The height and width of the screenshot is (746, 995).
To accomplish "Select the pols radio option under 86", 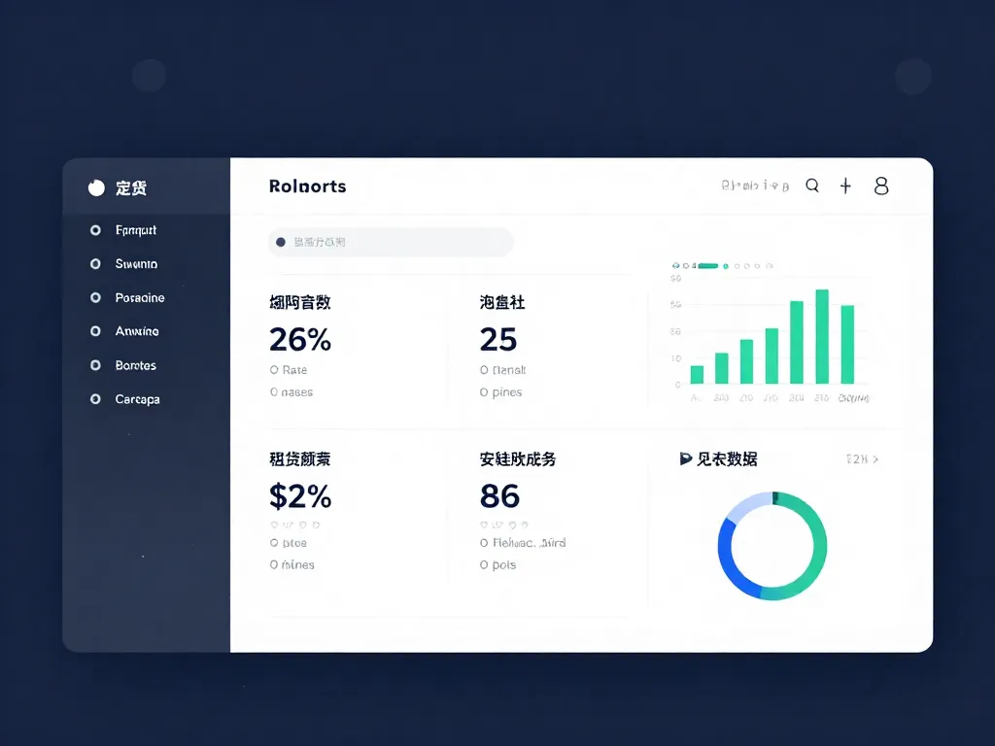I will 484,564.
